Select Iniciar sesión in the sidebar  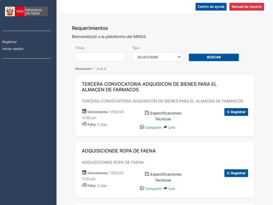click(13, 49)
